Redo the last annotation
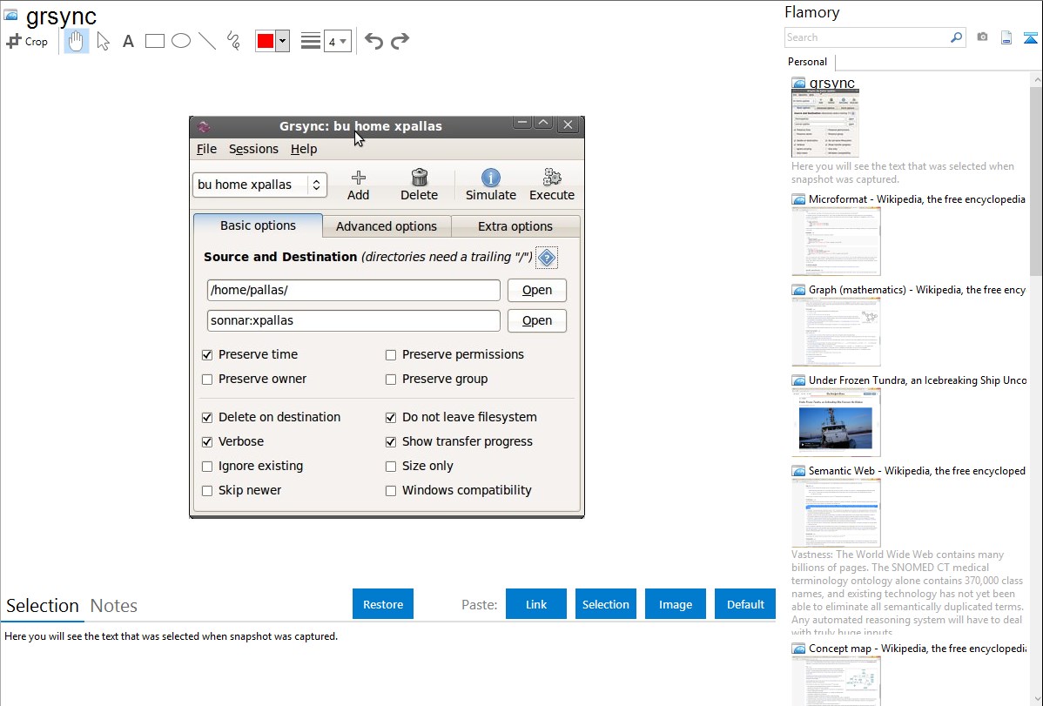 click(x=400, y=41)
